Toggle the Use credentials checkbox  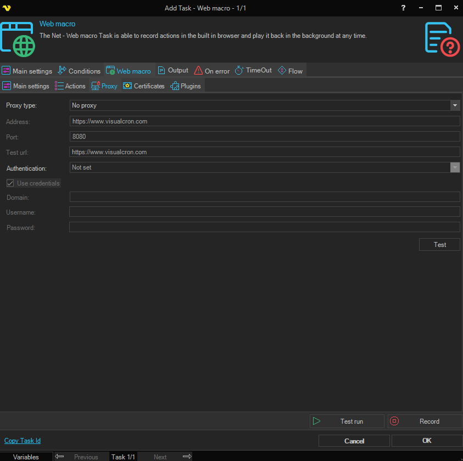tap(10, 183)
